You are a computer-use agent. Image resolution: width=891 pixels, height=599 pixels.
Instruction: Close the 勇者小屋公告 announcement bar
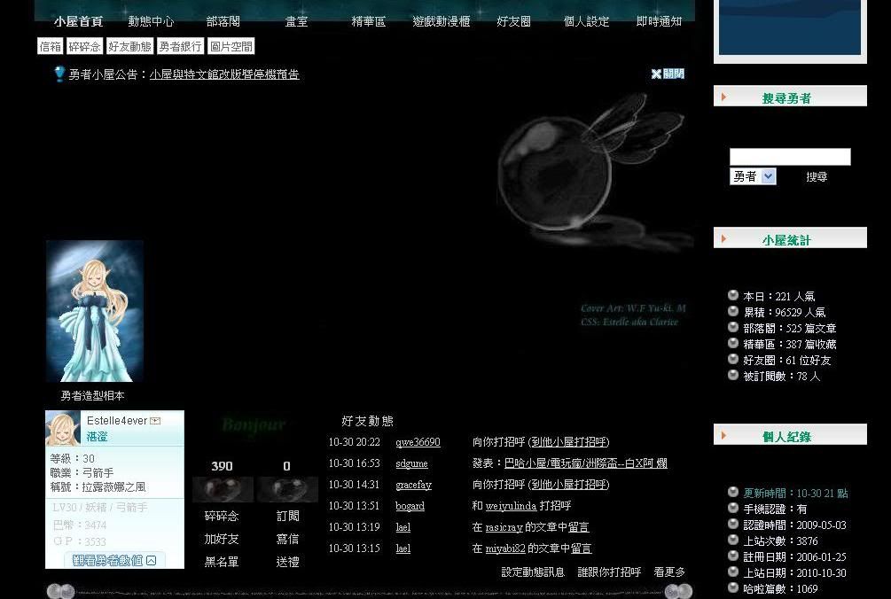668,74
